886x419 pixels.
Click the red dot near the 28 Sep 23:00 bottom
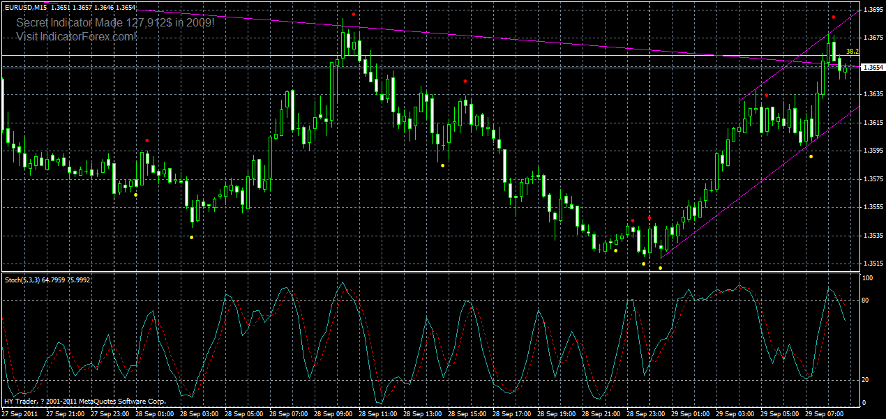click(650, 218)
